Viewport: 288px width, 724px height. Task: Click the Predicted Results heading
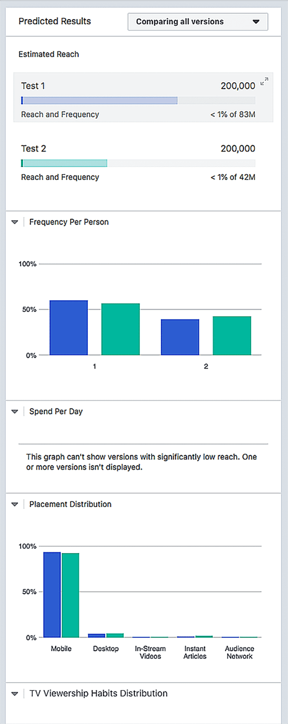coord(54,21)
